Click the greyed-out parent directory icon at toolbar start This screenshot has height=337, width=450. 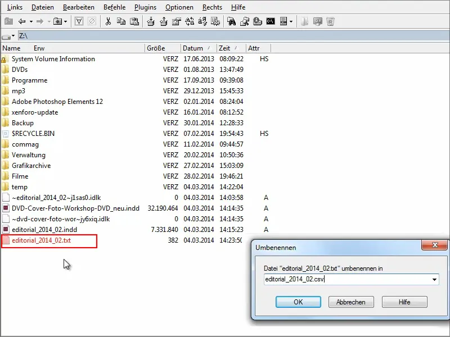8,21
